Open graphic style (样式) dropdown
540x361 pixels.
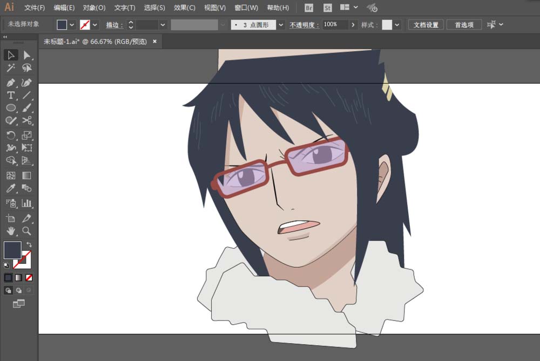[397, 25]
